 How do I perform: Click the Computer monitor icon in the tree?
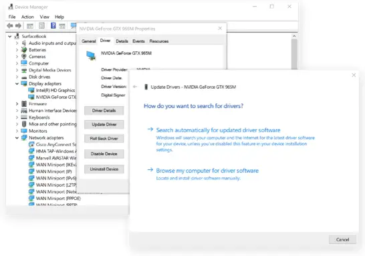click(x=24, y=63)
